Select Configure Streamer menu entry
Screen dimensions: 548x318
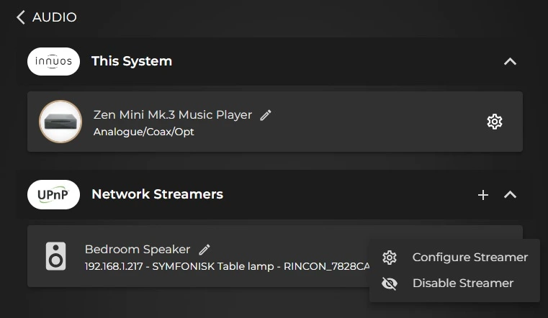[454, 258]
